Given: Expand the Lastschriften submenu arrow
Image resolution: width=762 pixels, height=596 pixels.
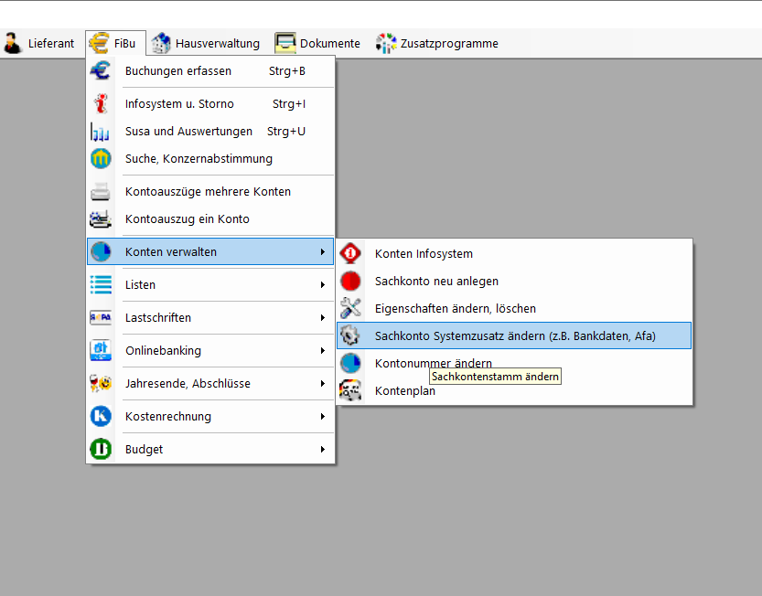Looking at the screenshot, I should click(322, 318).
